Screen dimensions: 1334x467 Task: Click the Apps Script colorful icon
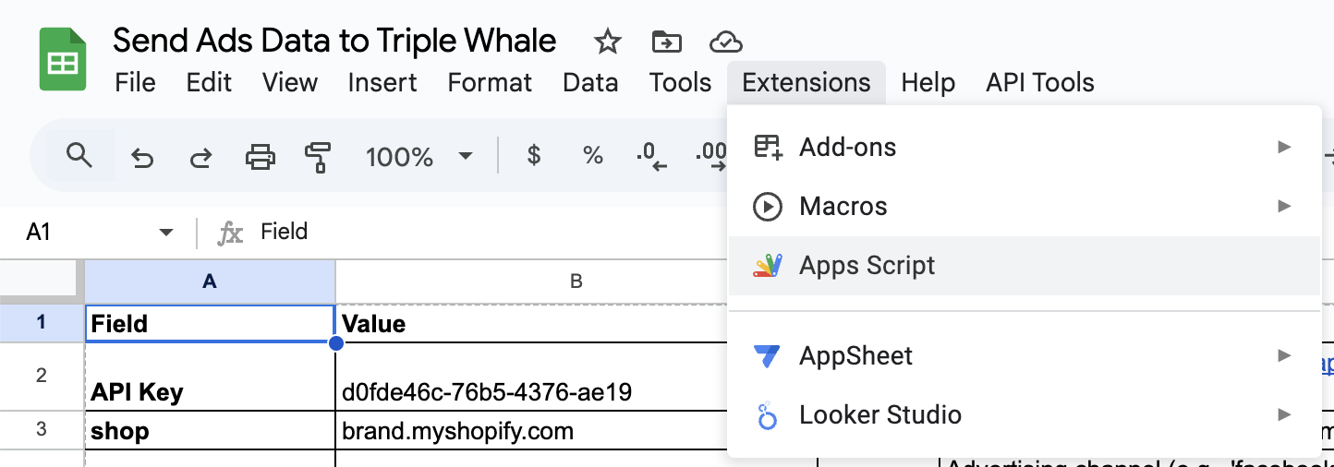tap(768, 266)
